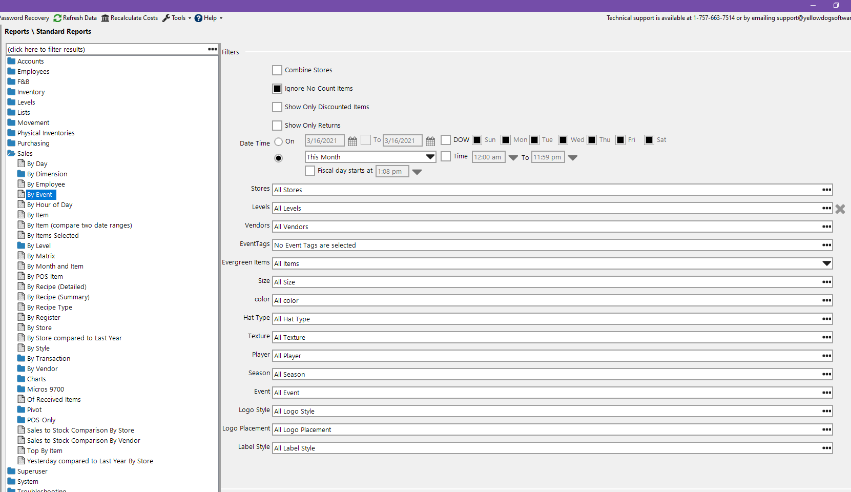The image size is (851, 492).
Task: Open the Pivot folder icon
Action: click(x=21, y=409)
